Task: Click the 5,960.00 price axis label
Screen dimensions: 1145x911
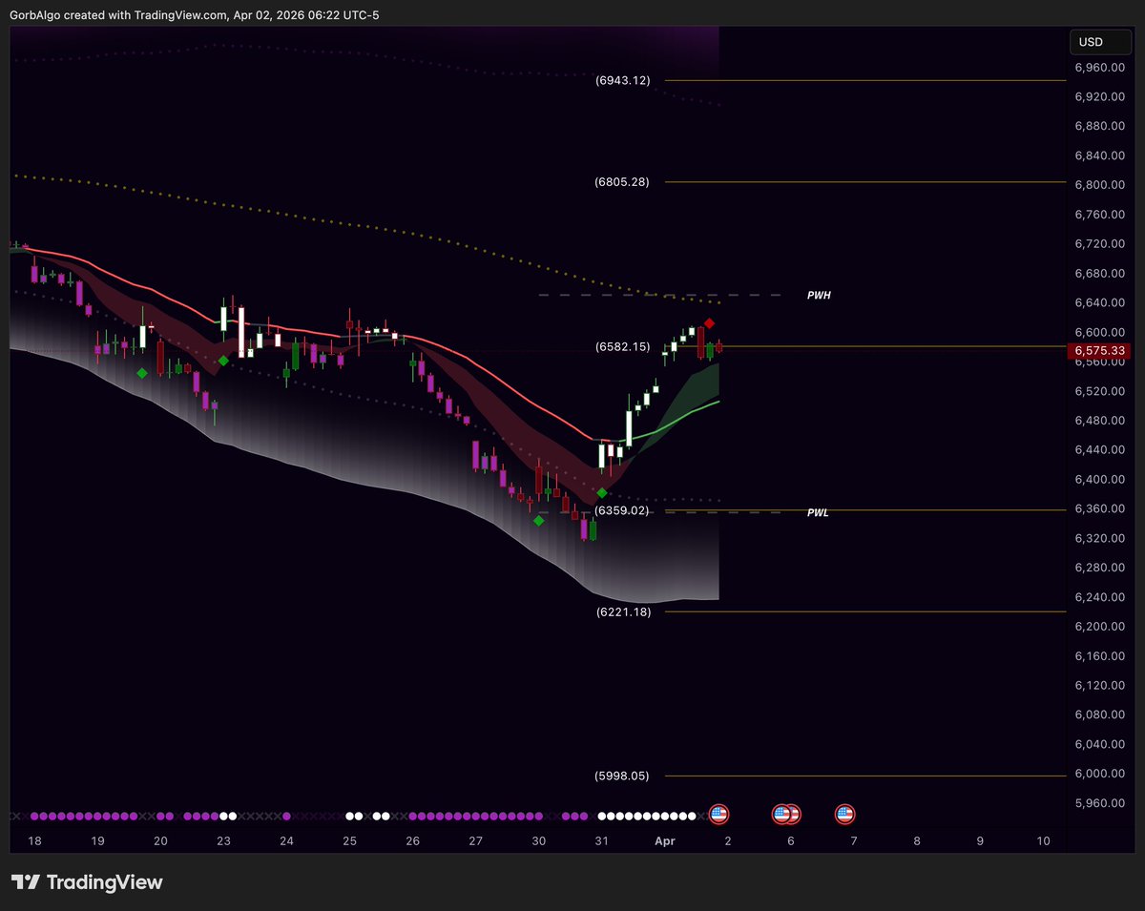Action: (x=1100, y=803)
